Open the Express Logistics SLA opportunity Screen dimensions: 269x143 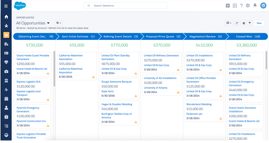28,82
